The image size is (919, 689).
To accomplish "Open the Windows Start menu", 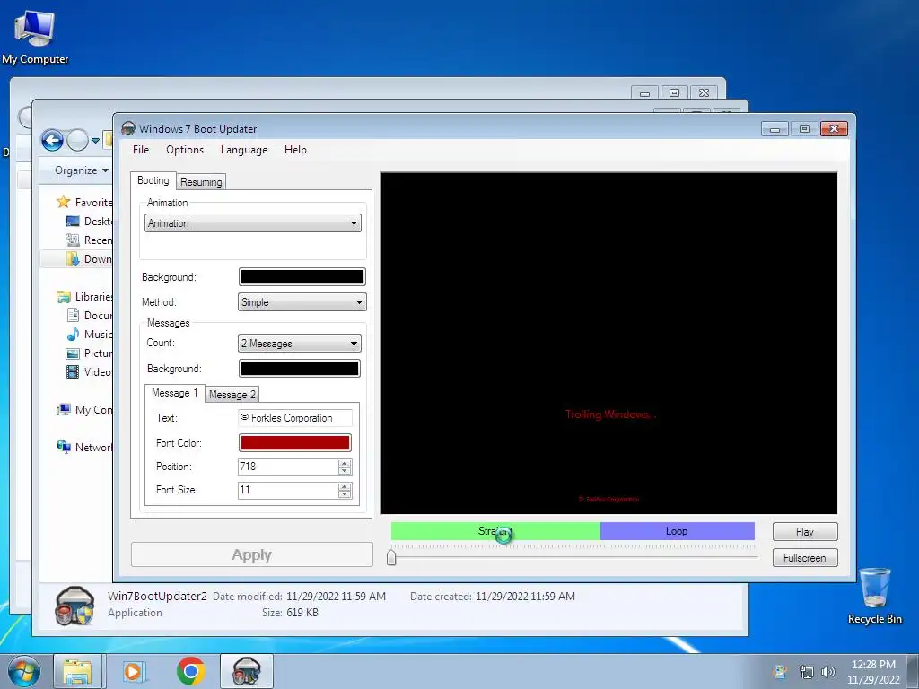I will (24, 671).
